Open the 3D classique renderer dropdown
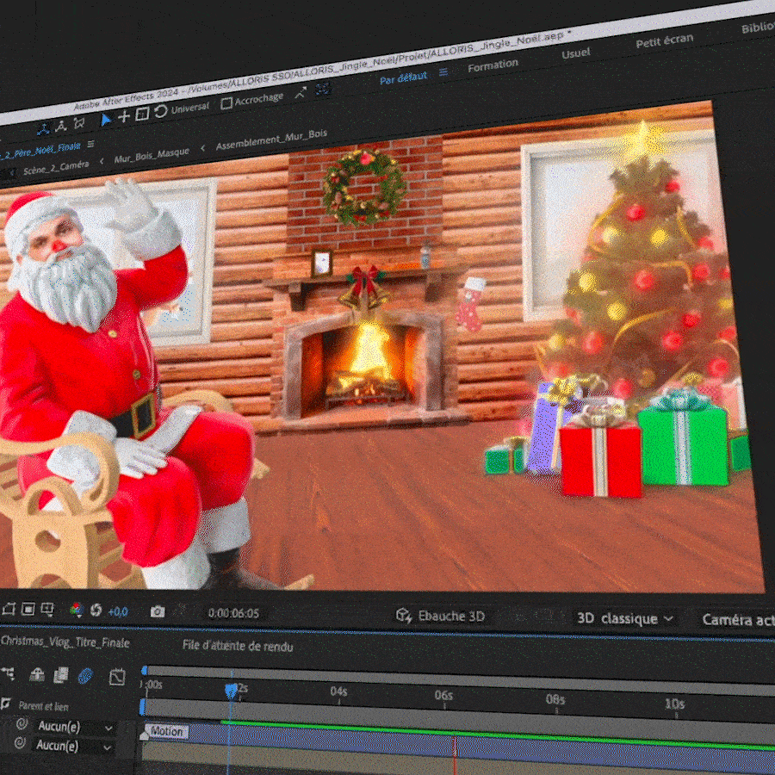 pyautogui.click(x=624, y=618)
